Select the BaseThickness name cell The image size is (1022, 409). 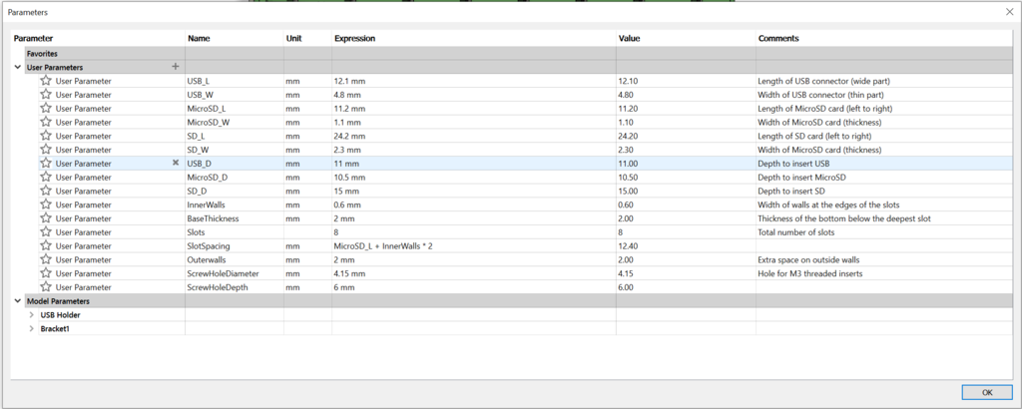click(x=235, y=218)
